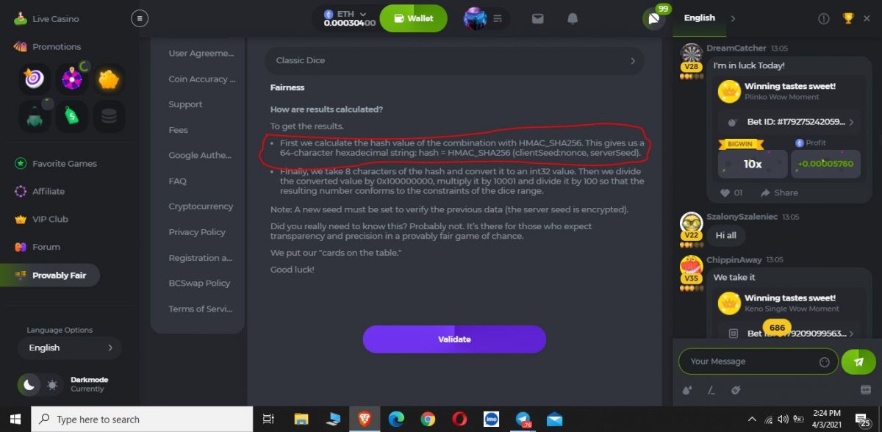This screenshot has width=882, height=432.
Task: Open the notifications bell icon
Action: point(573,18)
